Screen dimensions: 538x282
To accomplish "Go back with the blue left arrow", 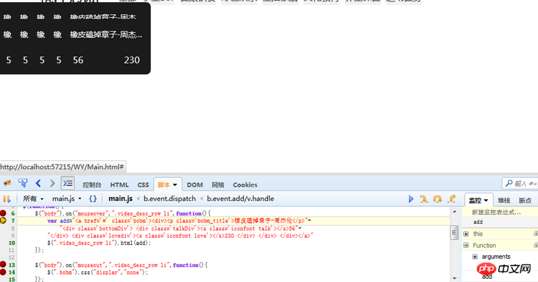I will coord(38,183).
